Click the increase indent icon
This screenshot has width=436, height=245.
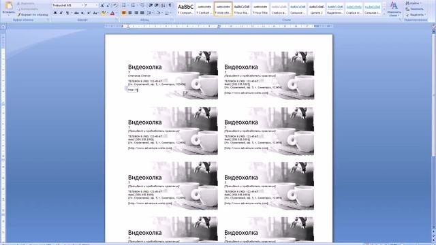coord(157,5)
